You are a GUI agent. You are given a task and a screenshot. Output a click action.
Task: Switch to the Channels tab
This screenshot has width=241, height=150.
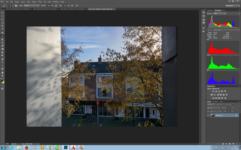tap(215, 102)
